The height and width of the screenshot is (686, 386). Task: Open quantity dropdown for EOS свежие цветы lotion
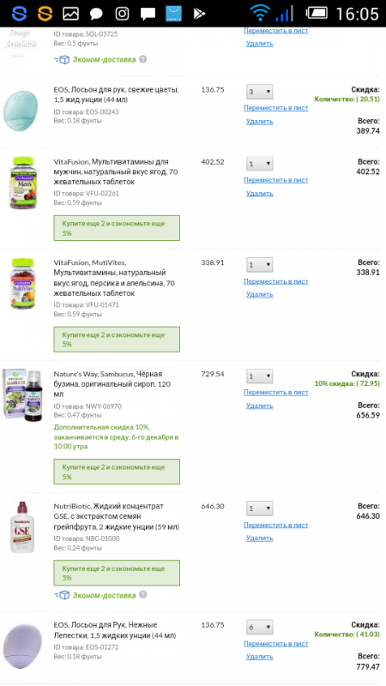(x=260, y=92)
